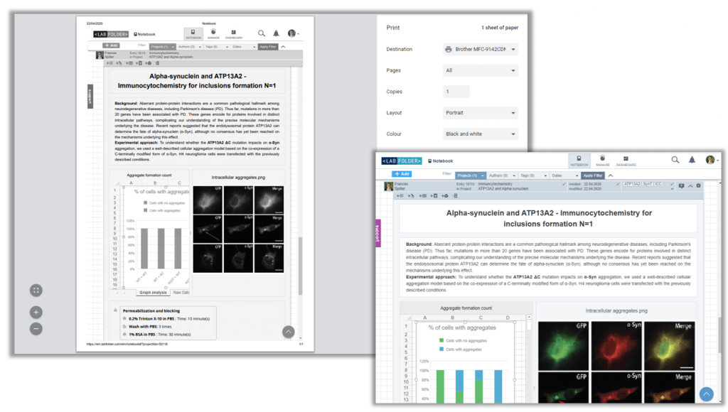Select colored Merge image in first row
Screen dimensions: 728x412
[x=670, y=346]
